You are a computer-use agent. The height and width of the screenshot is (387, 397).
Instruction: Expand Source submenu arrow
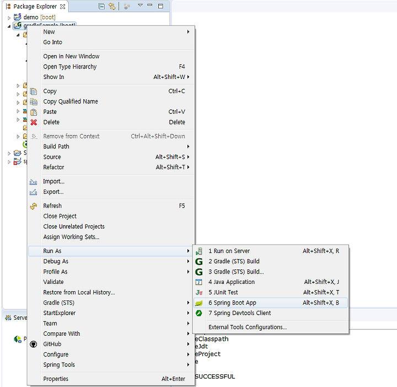188,157
